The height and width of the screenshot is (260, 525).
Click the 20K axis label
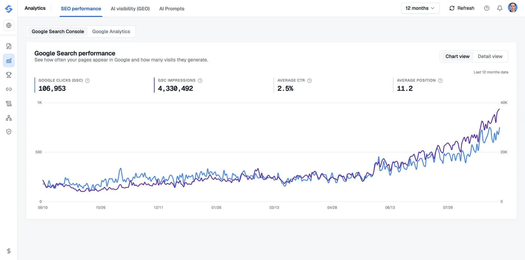[x=504, y=152]
